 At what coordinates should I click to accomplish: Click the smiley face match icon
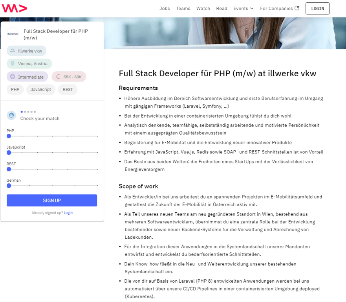[x=11, y=115]
